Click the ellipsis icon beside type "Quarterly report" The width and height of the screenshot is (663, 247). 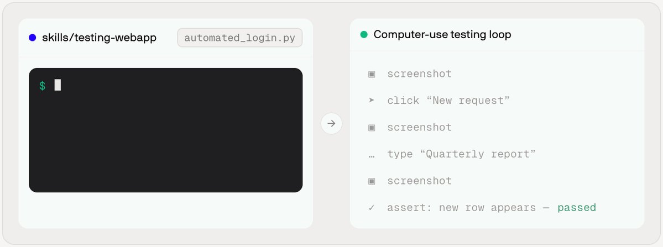pyautogui.click(x=372, y=155)
